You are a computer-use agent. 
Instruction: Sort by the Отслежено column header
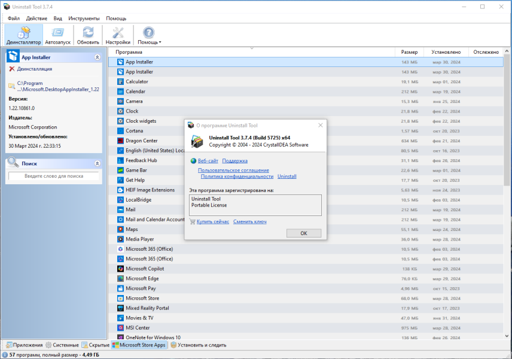tap(486, 52)
